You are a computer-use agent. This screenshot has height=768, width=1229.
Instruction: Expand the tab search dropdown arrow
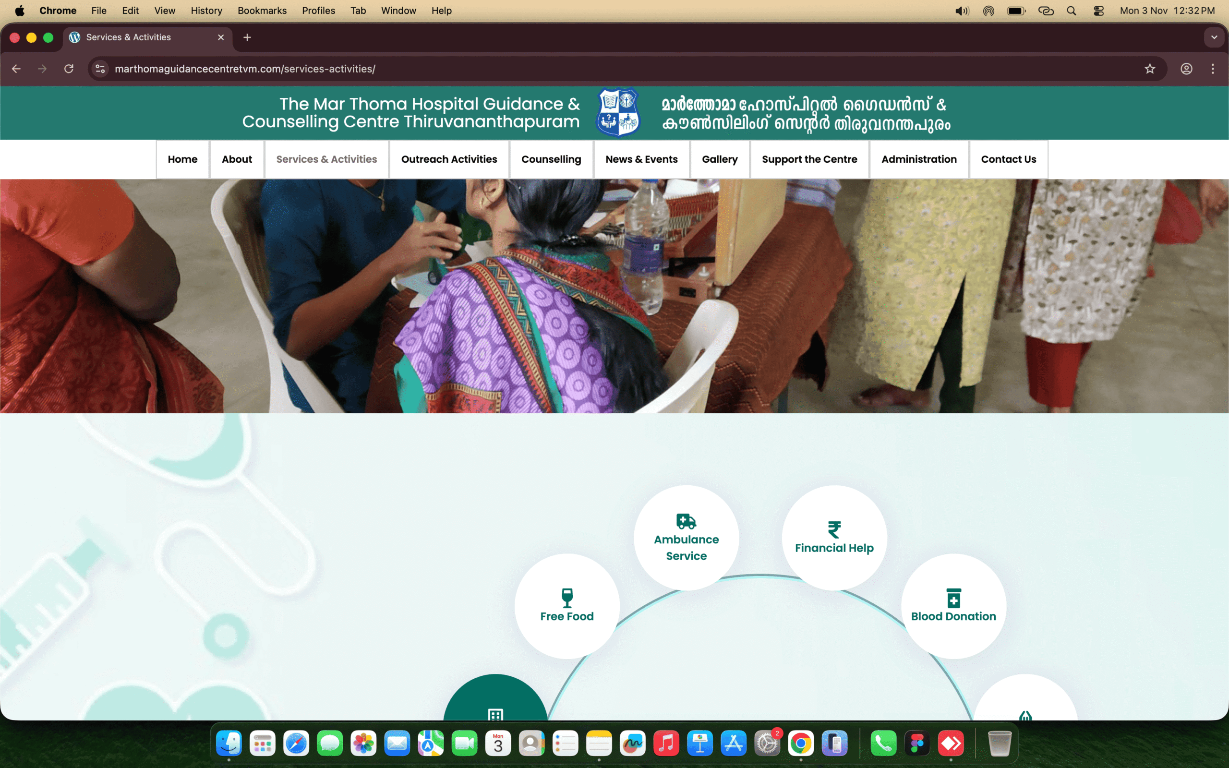tap(1214, 37)
